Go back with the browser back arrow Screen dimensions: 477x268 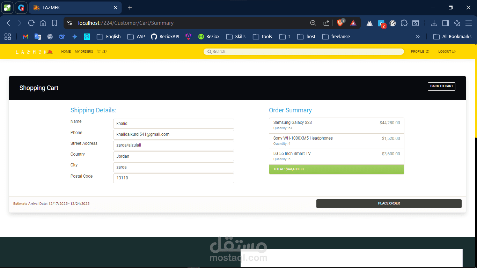click(9, 23)
